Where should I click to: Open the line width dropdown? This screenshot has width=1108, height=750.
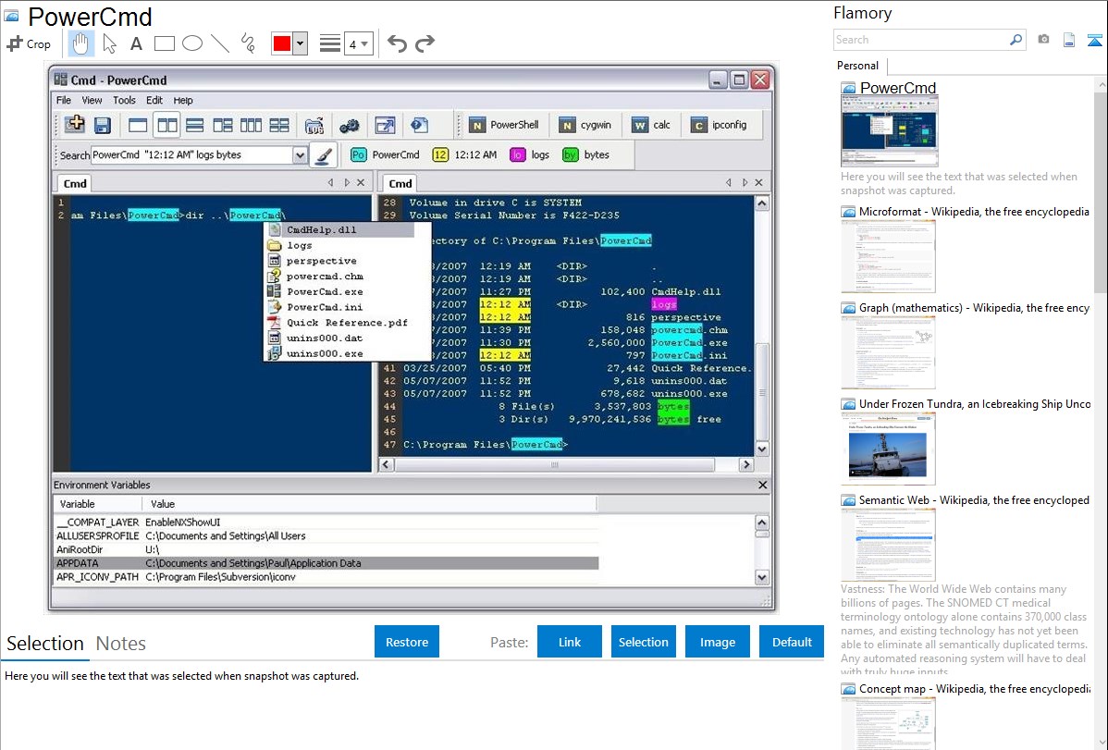tap(359, 43)
